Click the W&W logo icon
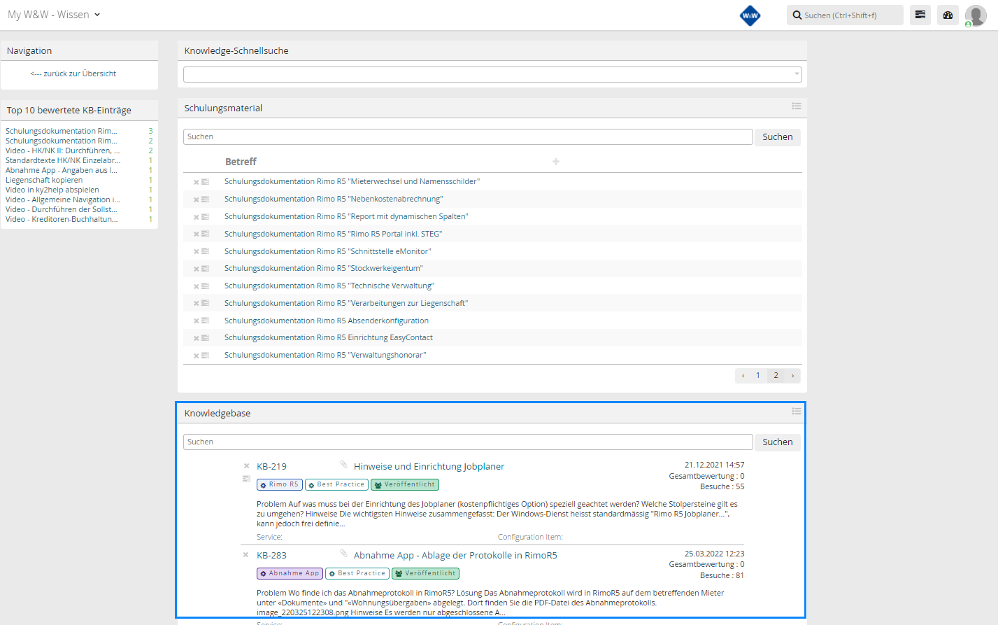998x625 pixels. [x=750, y=15]
